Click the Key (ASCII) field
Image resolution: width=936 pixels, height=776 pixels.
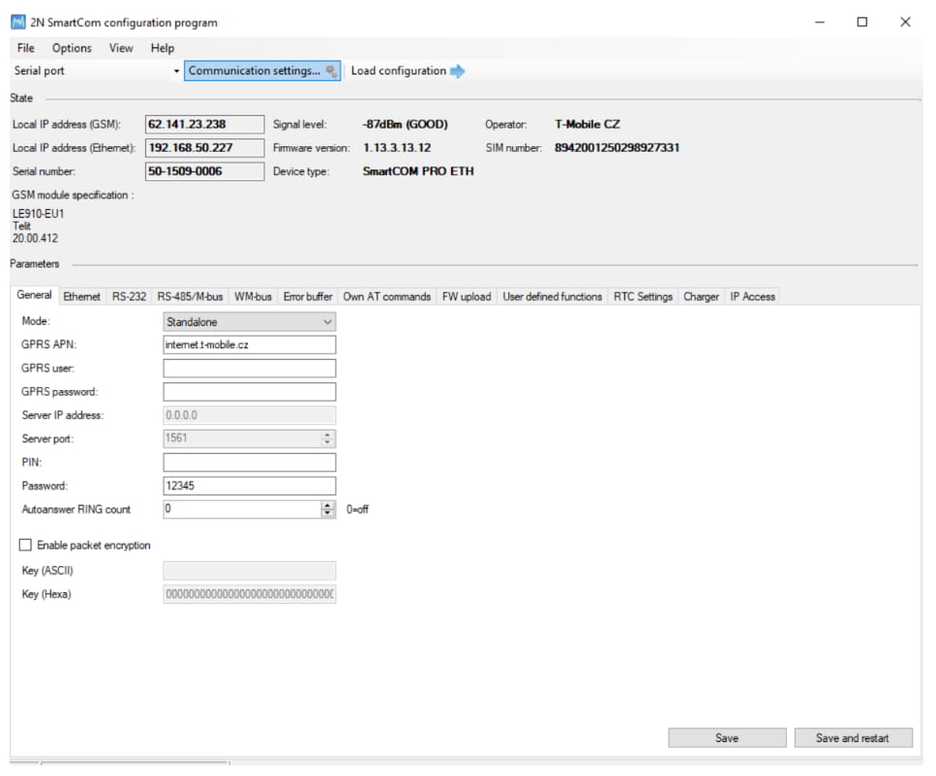coord(250,572)
